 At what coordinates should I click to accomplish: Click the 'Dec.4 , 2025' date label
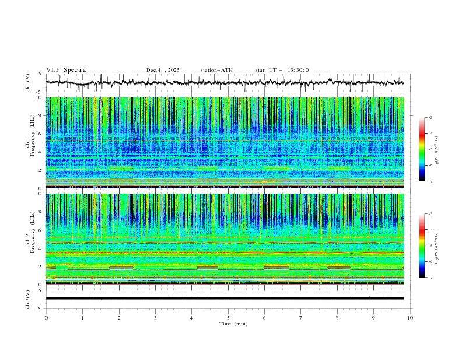pyautogui.click(x=163, y=70)
